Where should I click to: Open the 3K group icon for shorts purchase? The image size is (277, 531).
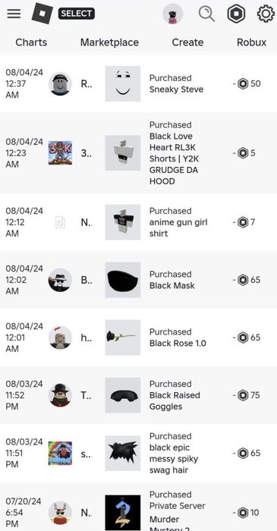tap(60, 152)
